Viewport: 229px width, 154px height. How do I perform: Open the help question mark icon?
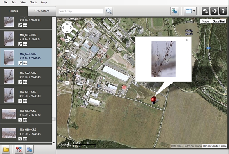[x=223, y=11]
